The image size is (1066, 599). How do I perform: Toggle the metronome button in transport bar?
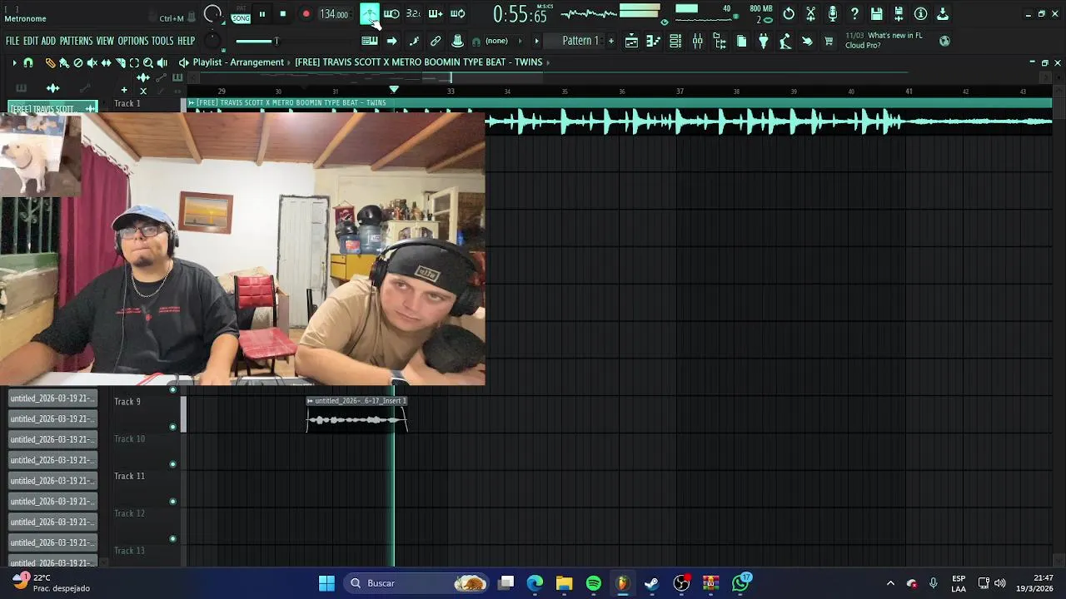369,13
